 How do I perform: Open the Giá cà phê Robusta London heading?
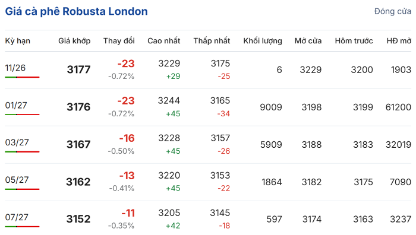pyautogui.click(x=77, y=11)
